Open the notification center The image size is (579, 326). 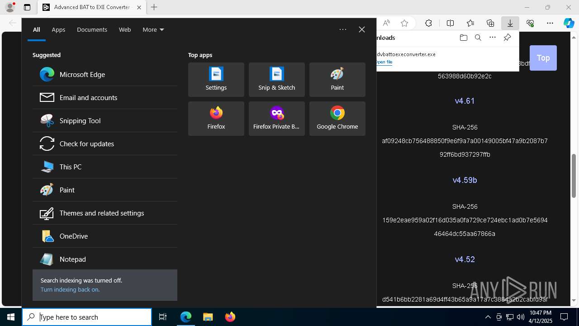click(x=564, y=317)
